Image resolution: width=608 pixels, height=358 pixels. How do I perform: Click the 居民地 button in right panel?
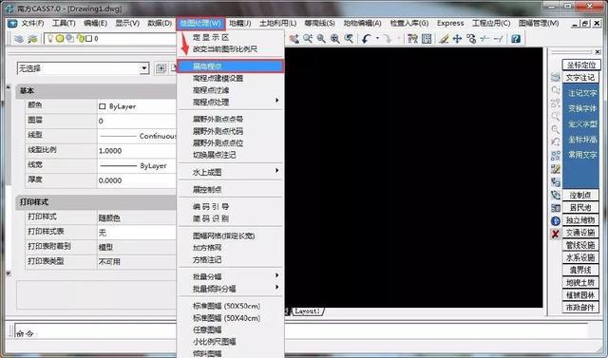point(580,208)
